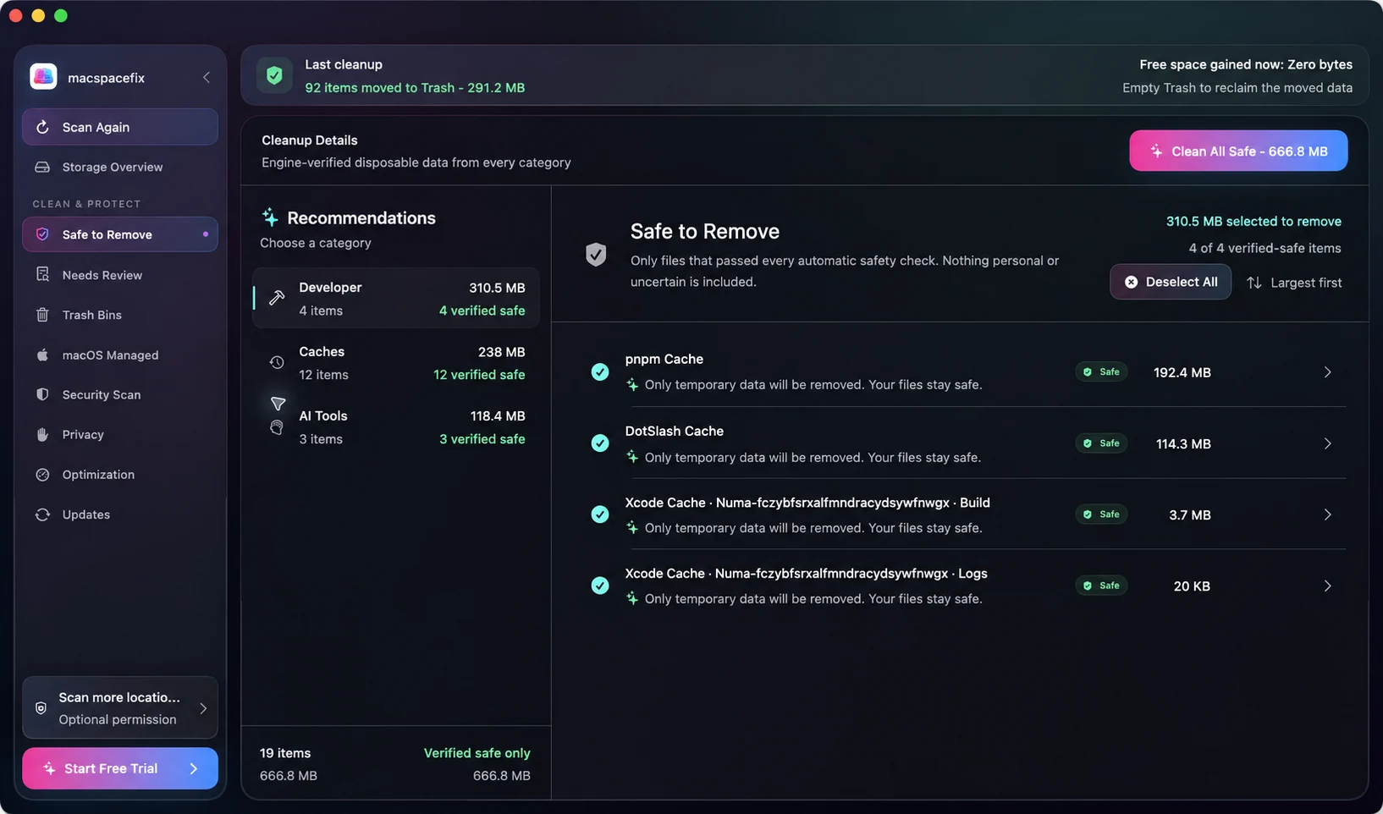
Task: Click the Verified safe only label
Action: (477, 753)
